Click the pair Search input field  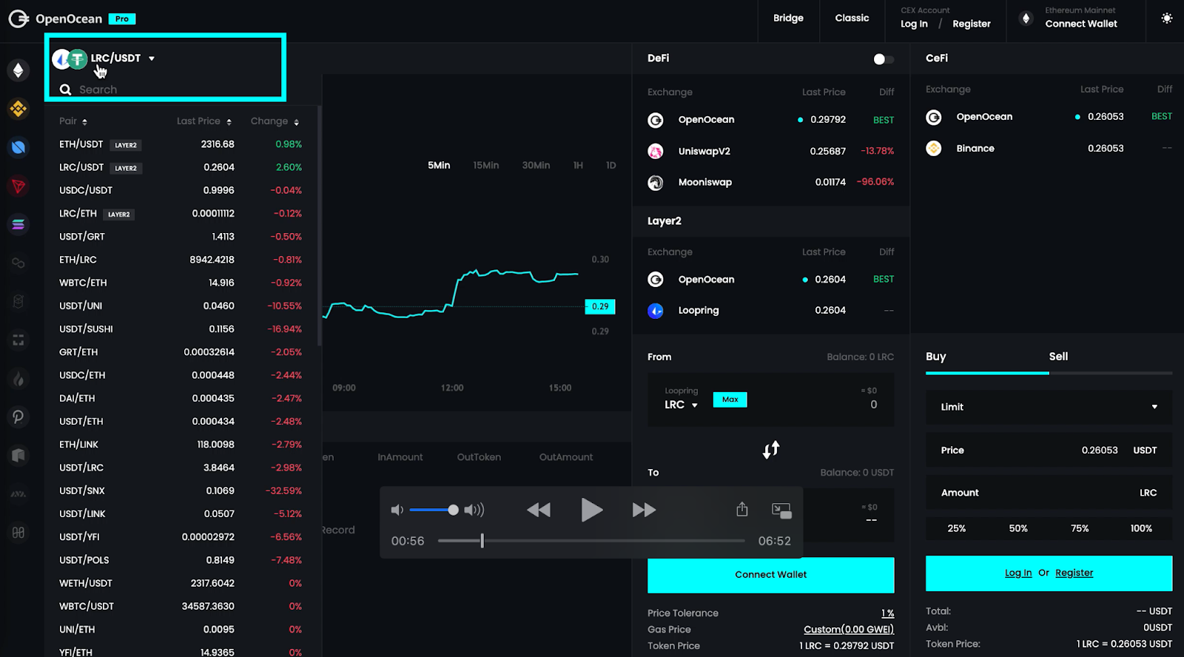[170, 90]
